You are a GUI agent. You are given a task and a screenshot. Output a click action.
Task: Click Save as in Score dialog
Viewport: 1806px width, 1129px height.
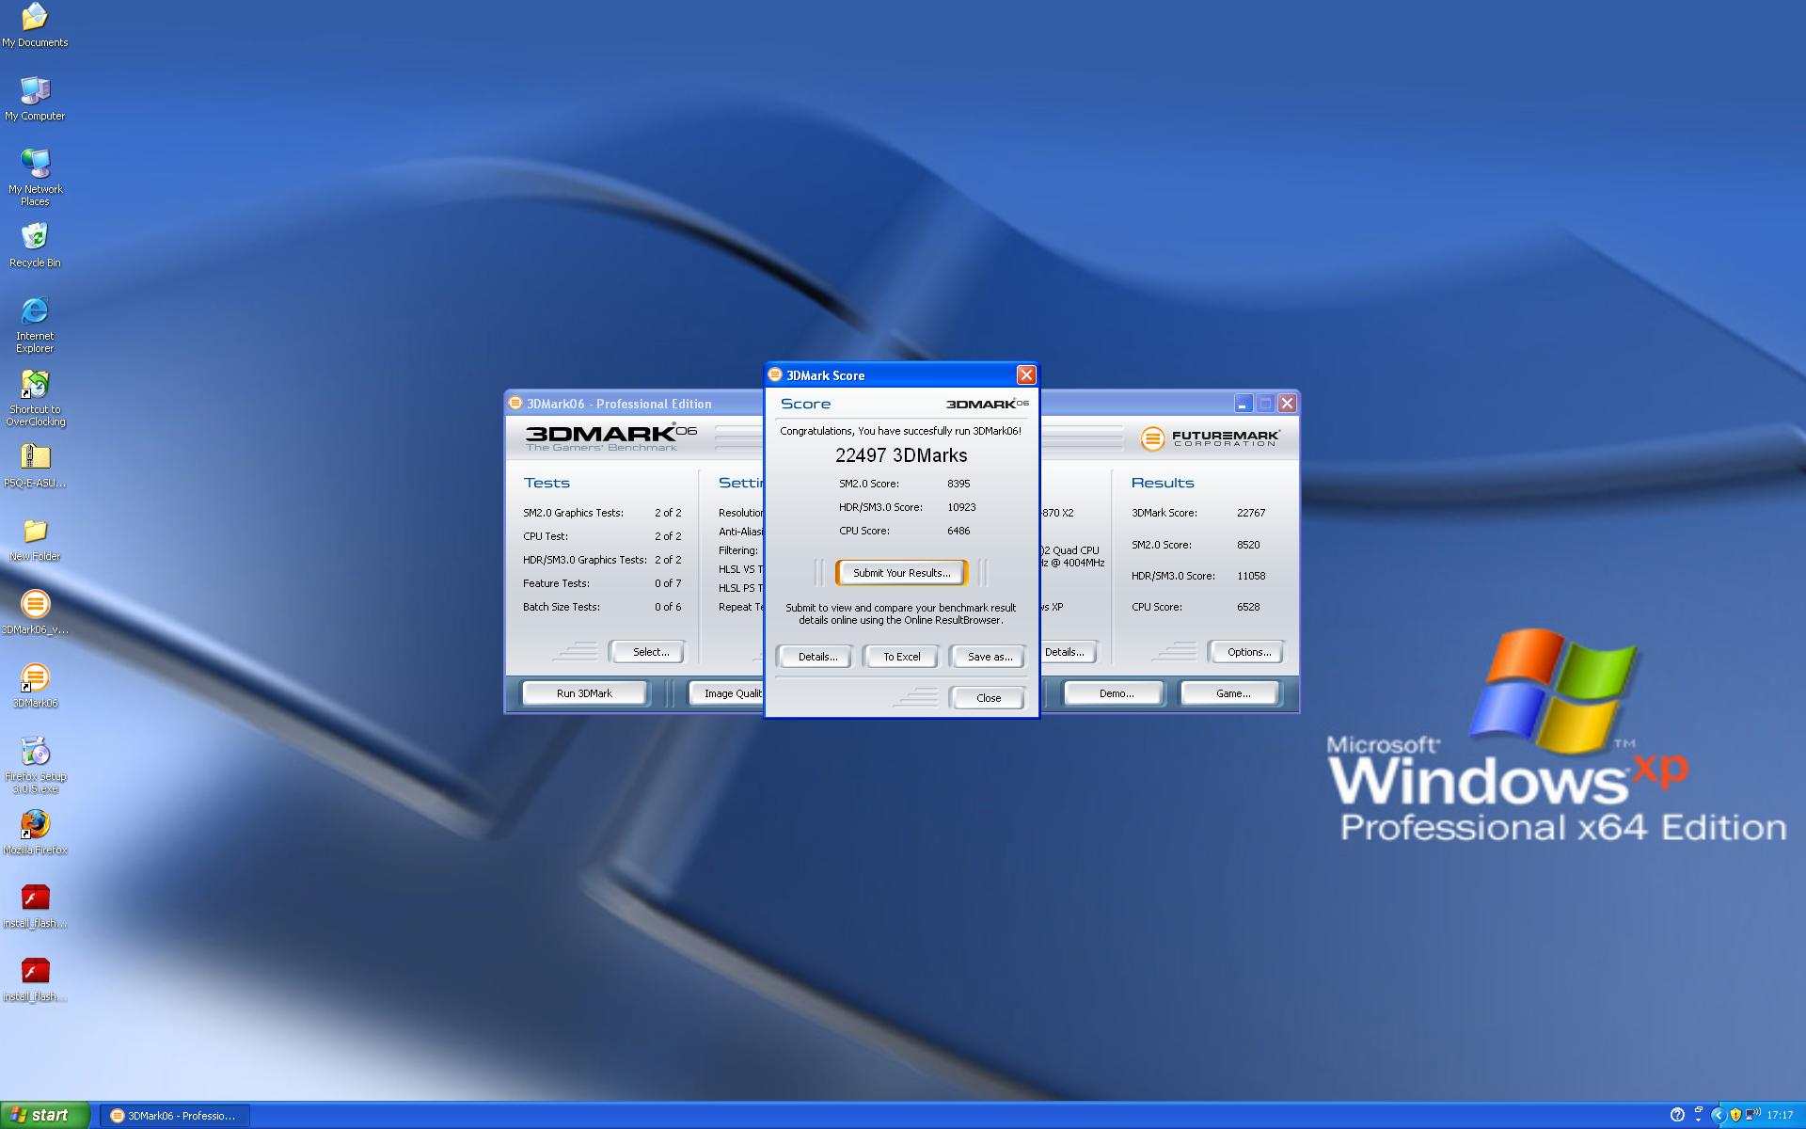click(989, 656)
